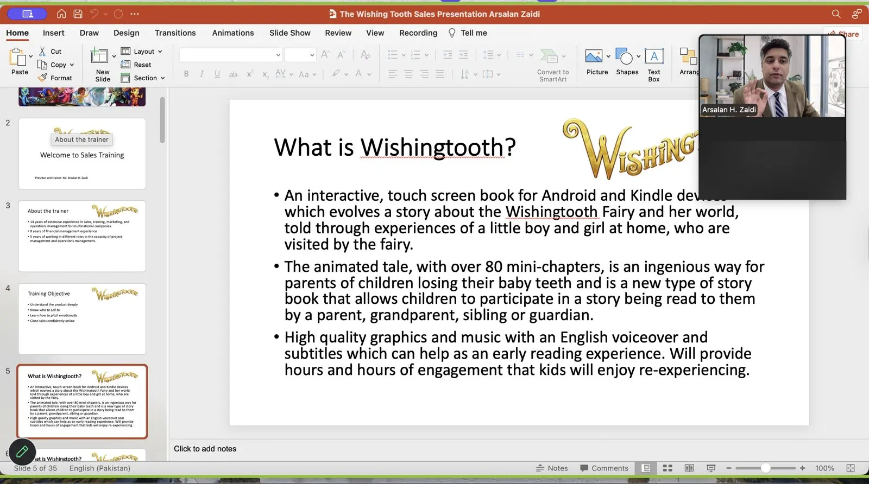Viewport: 869px width, 484px height.
Task: Toggle the Notes pane
Action: click(552, 468)
